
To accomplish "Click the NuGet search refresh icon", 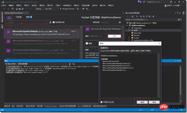I will pos(50,22).
